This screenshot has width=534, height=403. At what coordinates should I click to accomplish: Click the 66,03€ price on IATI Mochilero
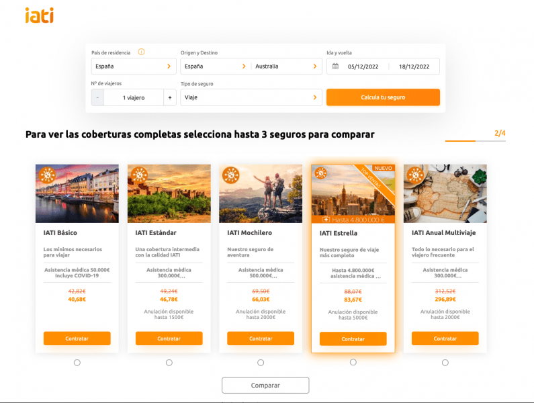(x=261, y=300)
